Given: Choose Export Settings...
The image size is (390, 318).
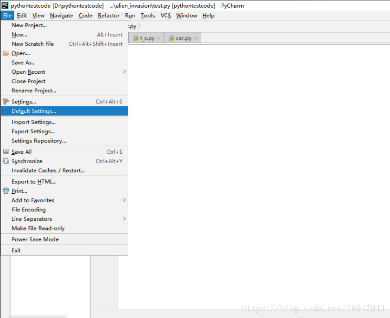Looking at the screenshot, I should [x=64, y=131].
